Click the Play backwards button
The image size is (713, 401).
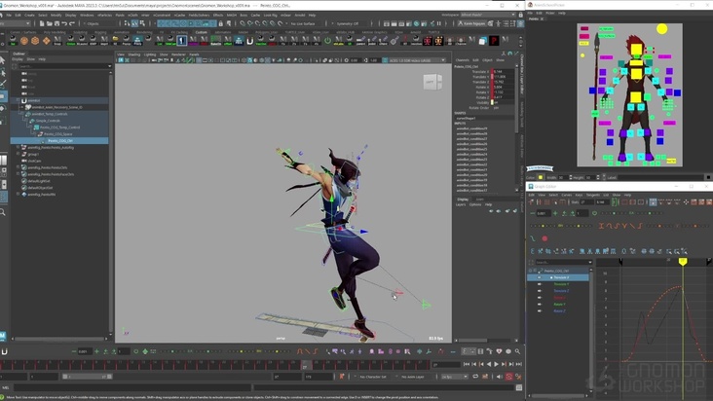click(x=489, y=364)
